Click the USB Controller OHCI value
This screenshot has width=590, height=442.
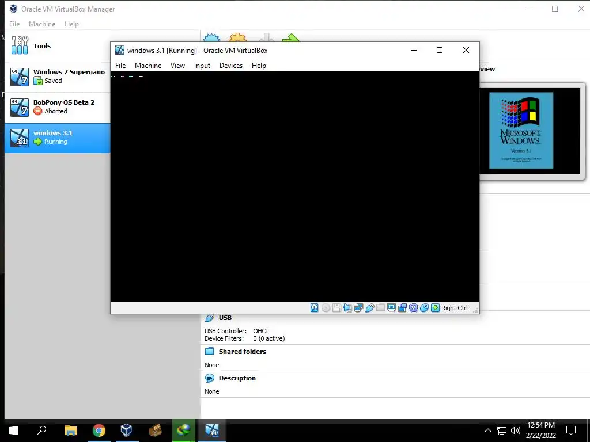tap(260, 331)
